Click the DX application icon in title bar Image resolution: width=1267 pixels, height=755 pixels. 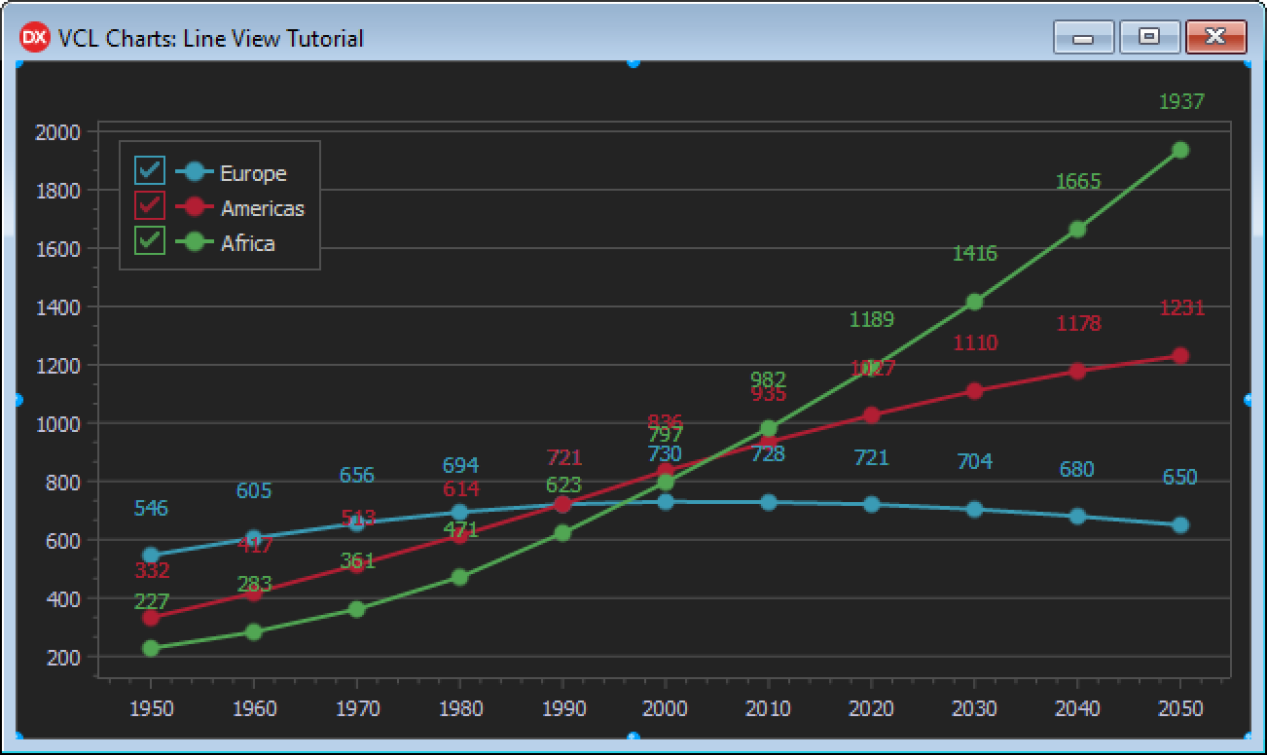[34, 38]
